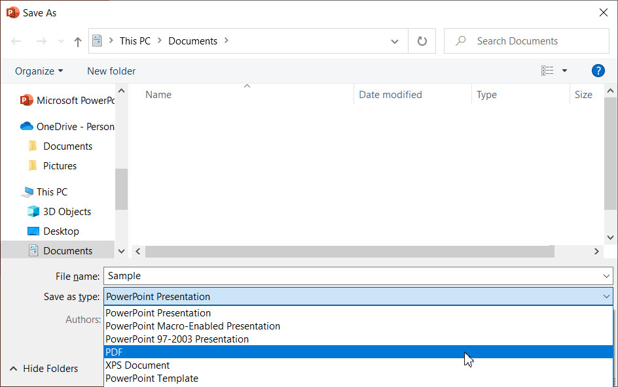Select PDF as the save type

(x=358, y=352)
